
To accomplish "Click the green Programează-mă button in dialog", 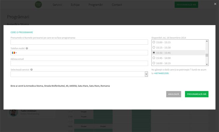I will click(x=197, y=94).
